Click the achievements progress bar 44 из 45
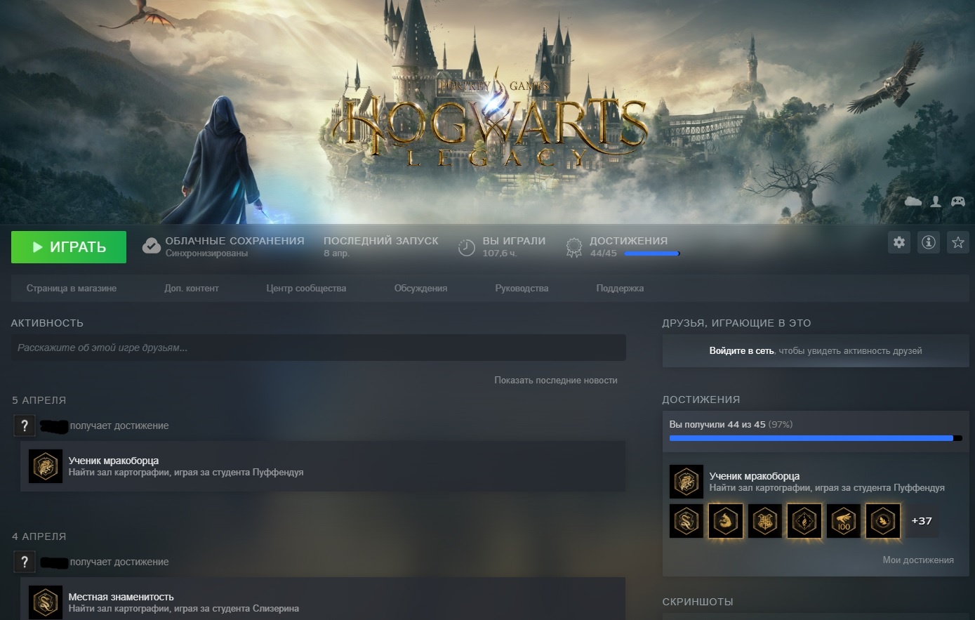Image resolution: width=975 pixels, height=620 pixels. point(815,438)
